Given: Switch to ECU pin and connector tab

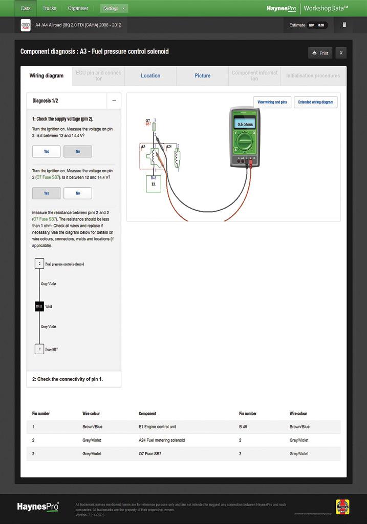Looking at the screenshot, I should (98, 75).
